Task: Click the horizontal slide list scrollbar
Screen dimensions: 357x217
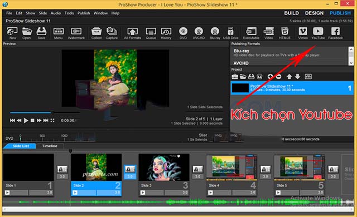Action: point(178,209)
